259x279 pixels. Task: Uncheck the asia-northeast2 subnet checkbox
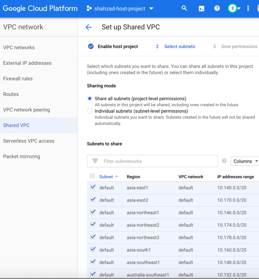93,225
